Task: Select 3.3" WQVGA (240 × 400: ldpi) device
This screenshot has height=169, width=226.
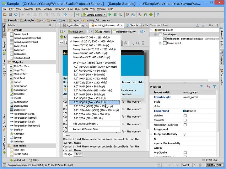Action: [x=94, y=102]
